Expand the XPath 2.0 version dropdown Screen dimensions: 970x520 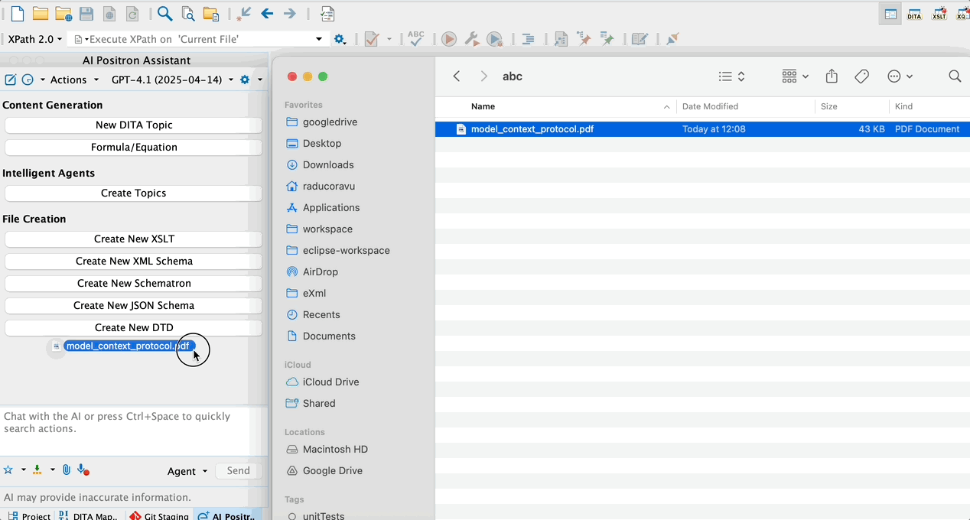(34, 39)
